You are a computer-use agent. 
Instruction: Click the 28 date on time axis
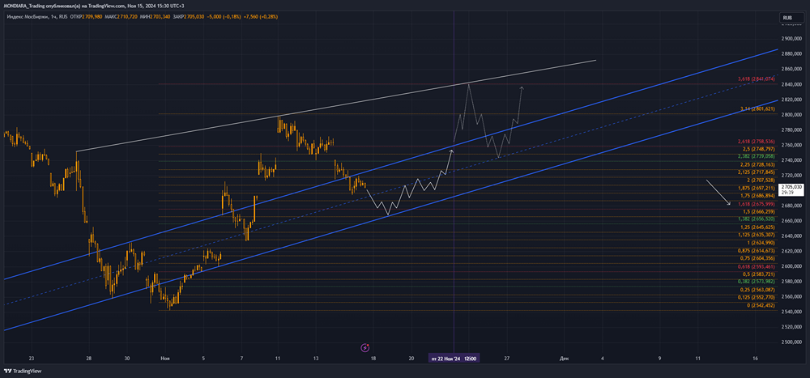(89, 358)
